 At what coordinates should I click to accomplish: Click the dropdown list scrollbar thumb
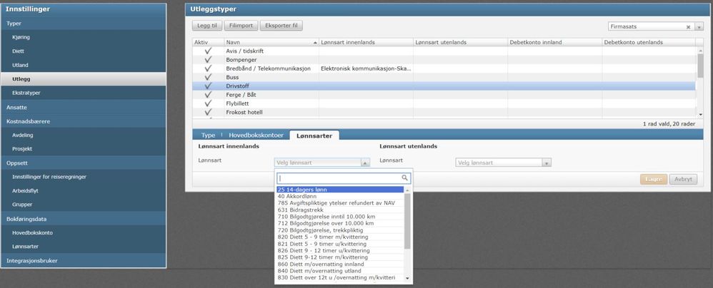(x=407, y=221)
